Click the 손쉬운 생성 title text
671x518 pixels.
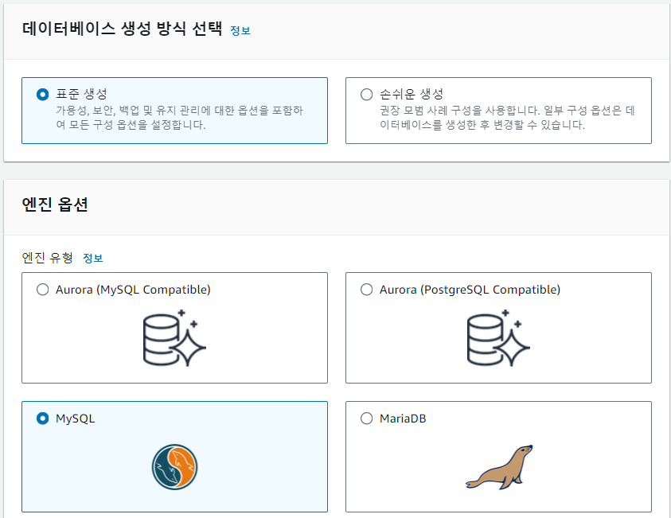[x=412, y=94]
